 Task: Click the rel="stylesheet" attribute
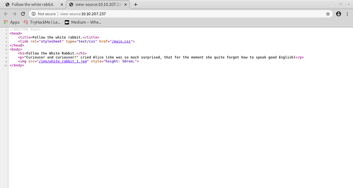47,41
